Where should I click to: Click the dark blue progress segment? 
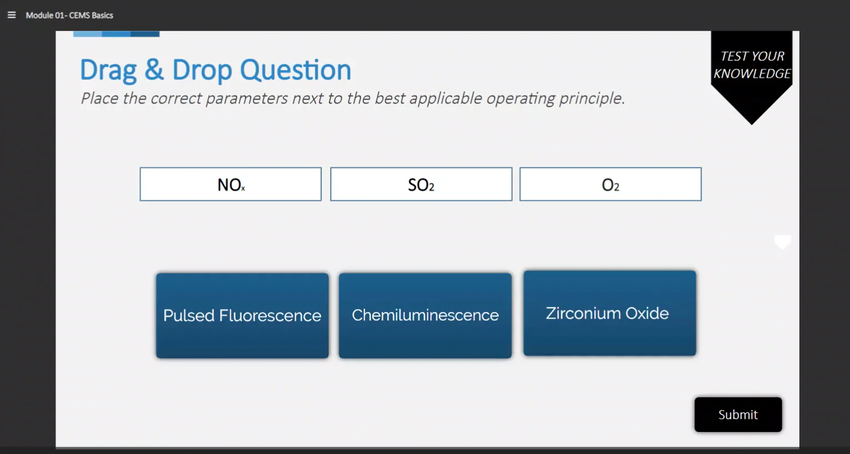click(x=145, y=34)
